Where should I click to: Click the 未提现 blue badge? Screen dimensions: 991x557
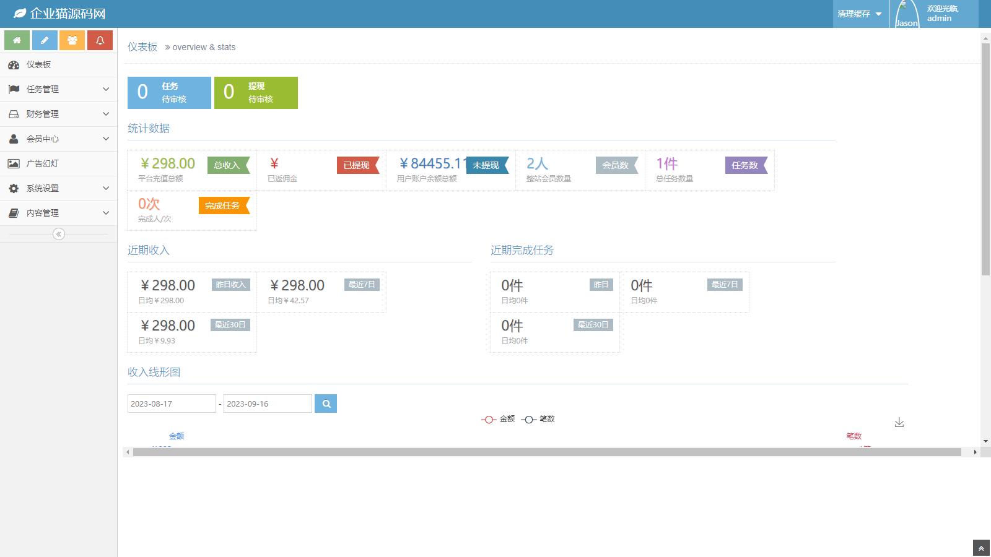[x=487, y=165]
